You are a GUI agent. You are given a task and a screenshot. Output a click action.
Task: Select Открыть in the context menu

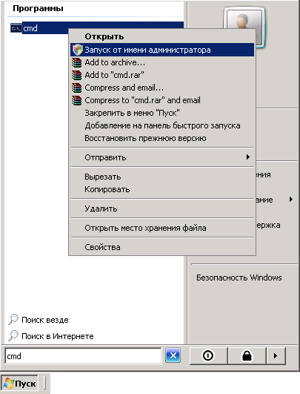pyautogui.click(x=162, y=36)
